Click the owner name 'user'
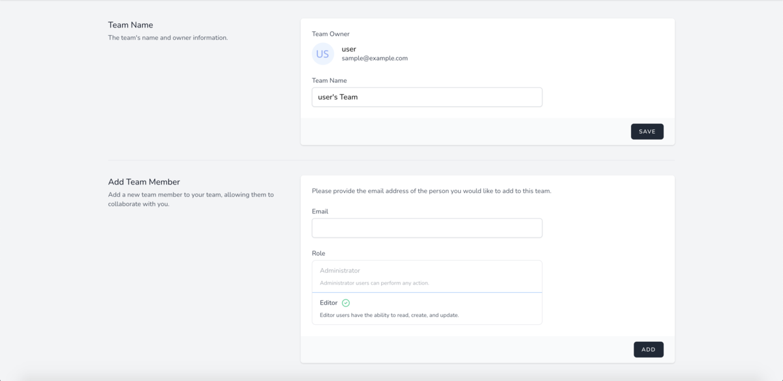 pos(349,49)
